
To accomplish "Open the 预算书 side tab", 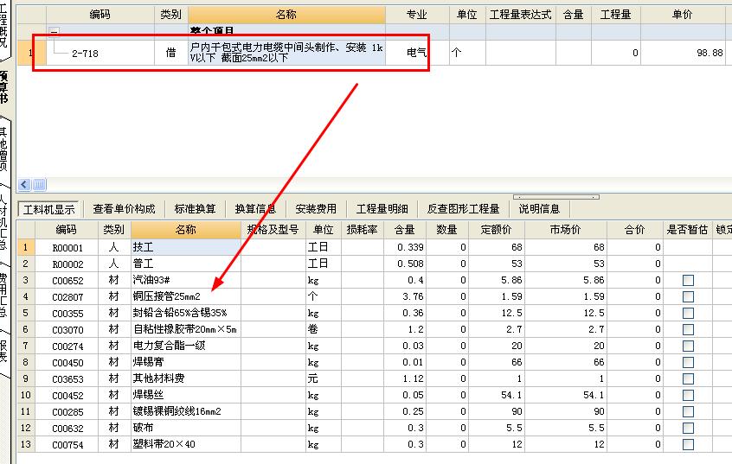I will coord(4,87).
